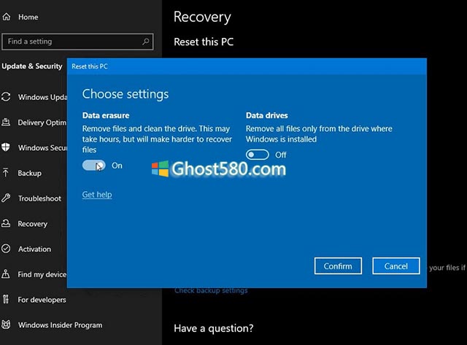The height and width of the screenshot is (345, 467).
Task: Go to Find my device
Action: (41, 274)
